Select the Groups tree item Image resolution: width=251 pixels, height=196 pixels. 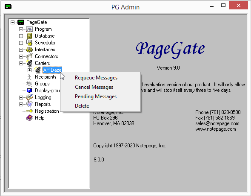(x=42, y=84)
